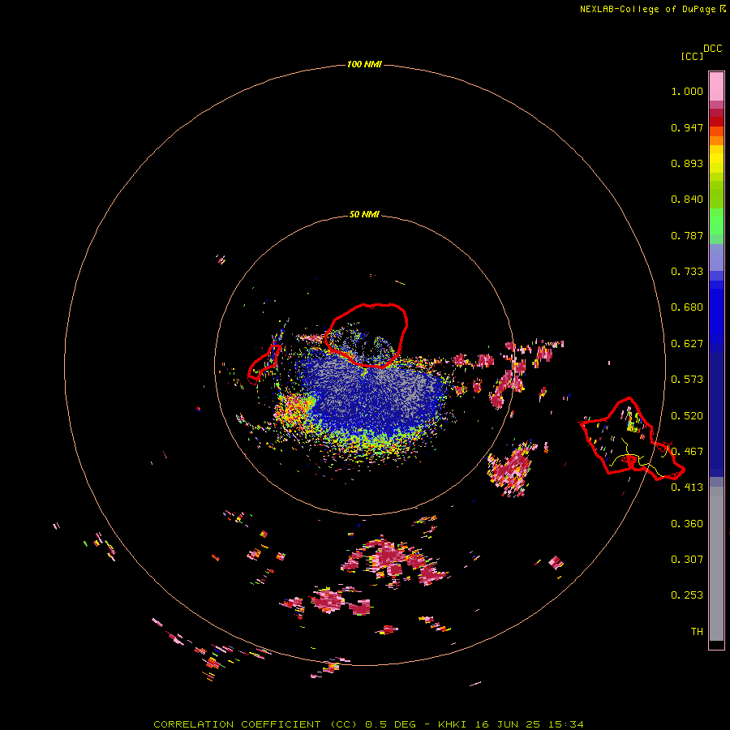Select the 0.787 scale value

click(687, 235)
